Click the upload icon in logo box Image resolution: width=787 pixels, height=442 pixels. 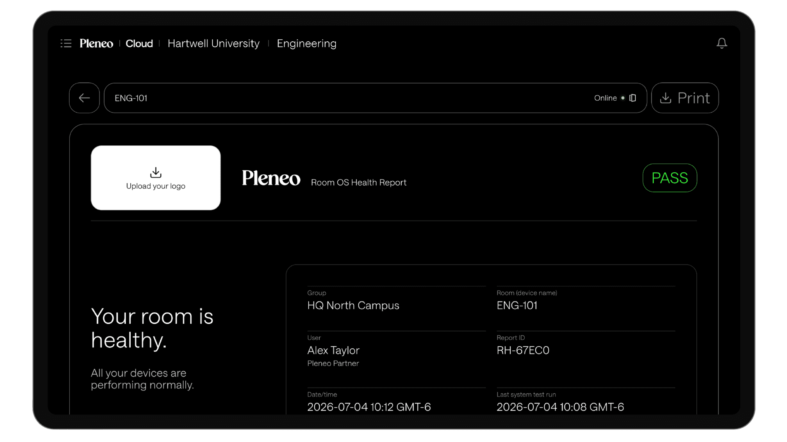point(156,172)
